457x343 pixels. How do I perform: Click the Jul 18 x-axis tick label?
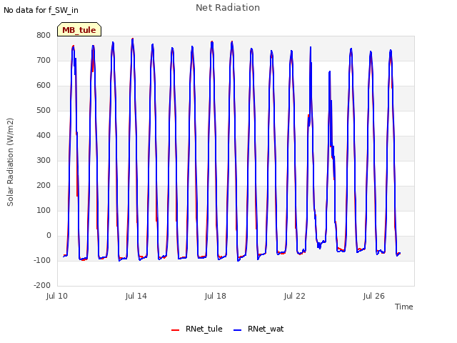tap(216, 296)
